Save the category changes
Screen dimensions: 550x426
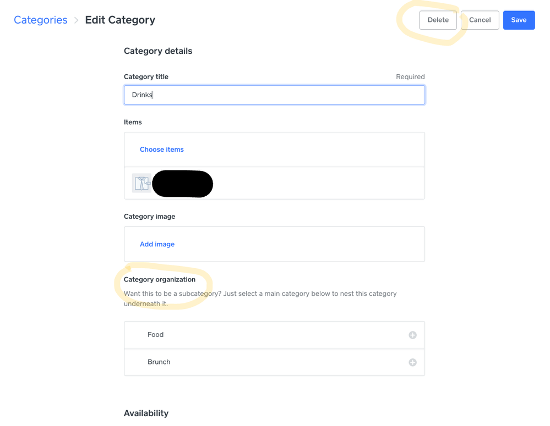pyautogui.click(x=519, y=20)
